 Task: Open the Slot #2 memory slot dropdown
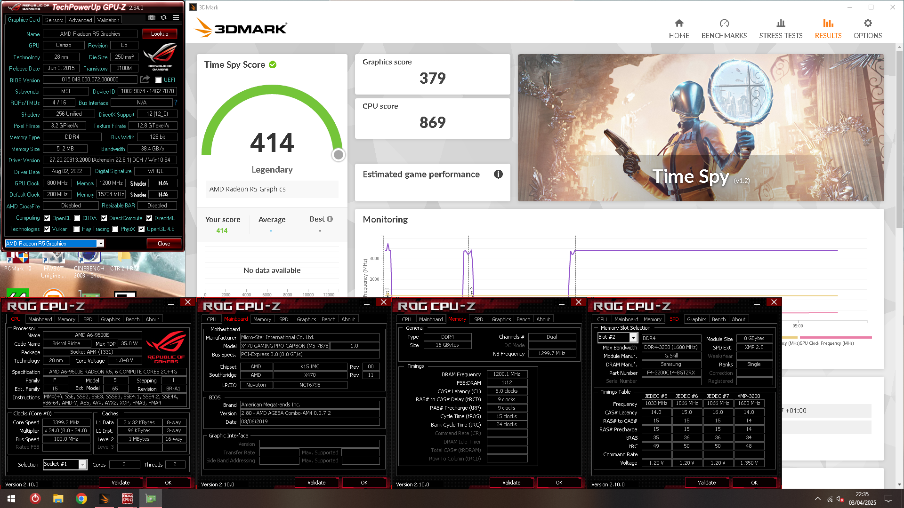[x=633, y=337]
